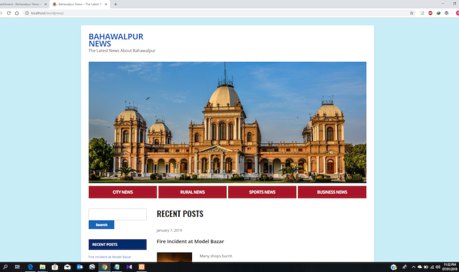Open OneDrive cloud tray icon
This screenshot has height=272, width=459.
(420, 267)
